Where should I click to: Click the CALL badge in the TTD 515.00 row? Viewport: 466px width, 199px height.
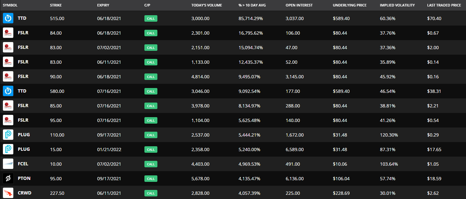click(x=151, y=18)
